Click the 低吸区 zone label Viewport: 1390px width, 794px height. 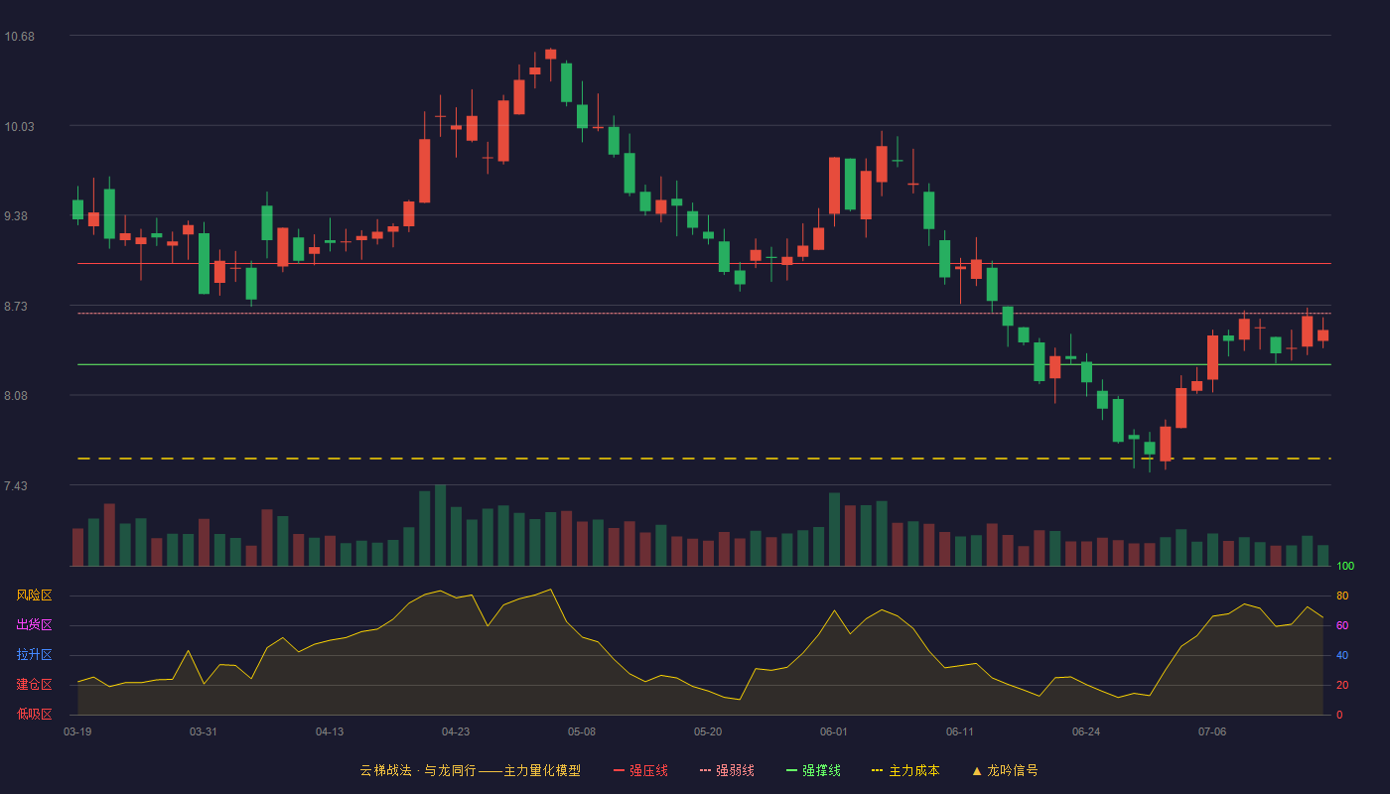point(34,714)
